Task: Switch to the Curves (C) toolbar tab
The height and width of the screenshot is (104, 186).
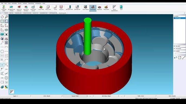Action: click(35, 13)
